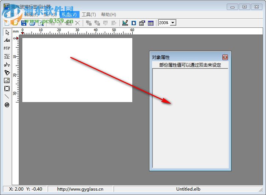Click the X: 2.00 Y: -0.40 coordinates
Image resolution: width=266 pixels, height=195 pixels.
tap(26, 189)
